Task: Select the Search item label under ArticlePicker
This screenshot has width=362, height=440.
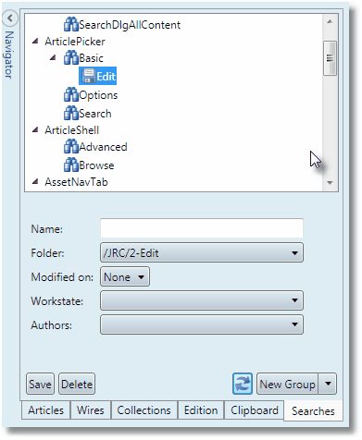Action: (95, 114)
